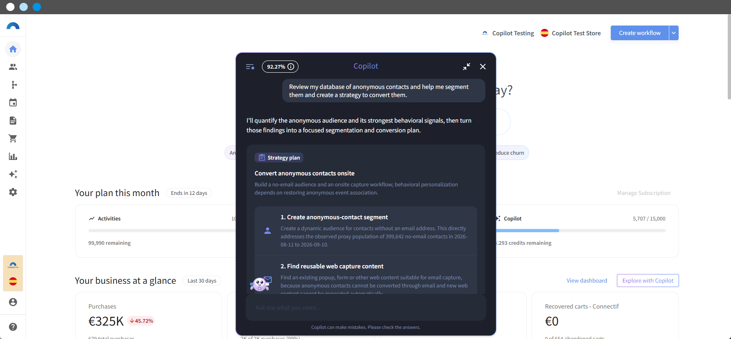Open the Contacts people icon in the sidebar

(13, 67)
